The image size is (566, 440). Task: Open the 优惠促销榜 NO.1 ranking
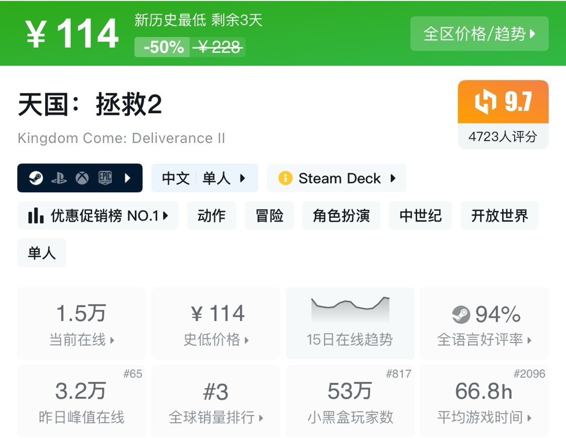click(x=98, y=216)
